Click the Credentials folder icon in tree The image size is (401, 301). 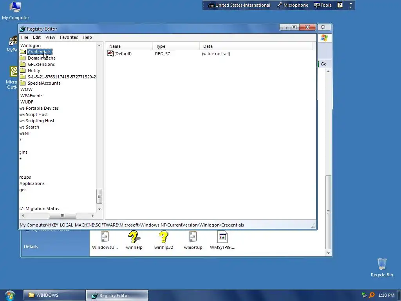23,52
